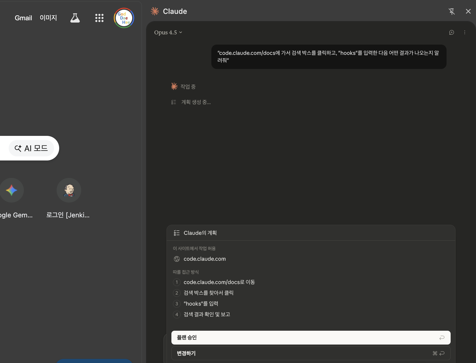Click the 따를 접근 방식 label
Viewport: 476px width, 363px height.
pos(186,272)
